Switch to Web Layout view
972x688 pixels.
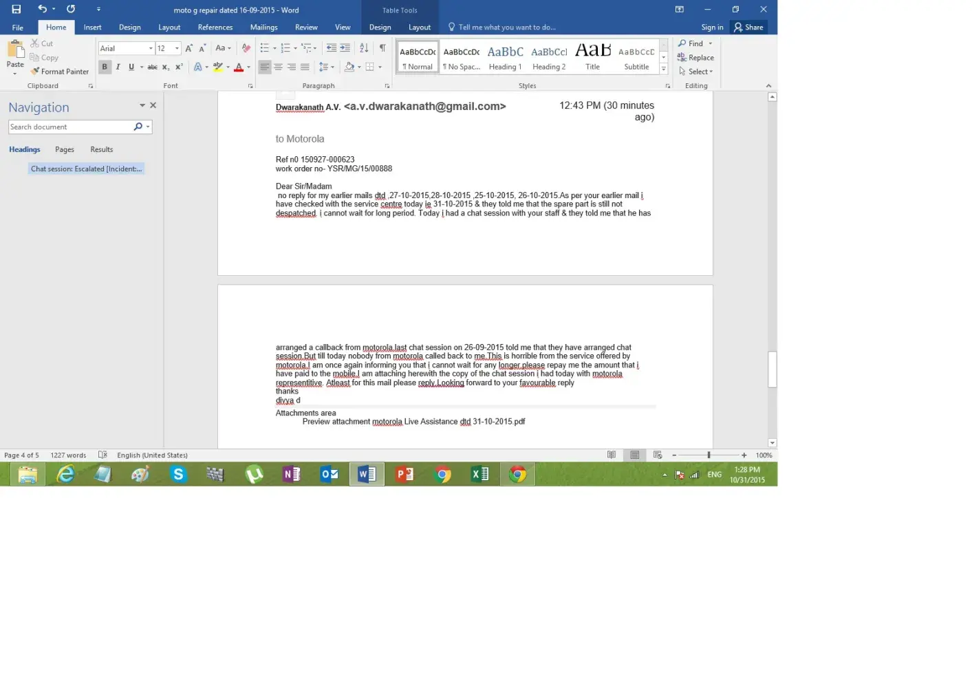[658, 455]
